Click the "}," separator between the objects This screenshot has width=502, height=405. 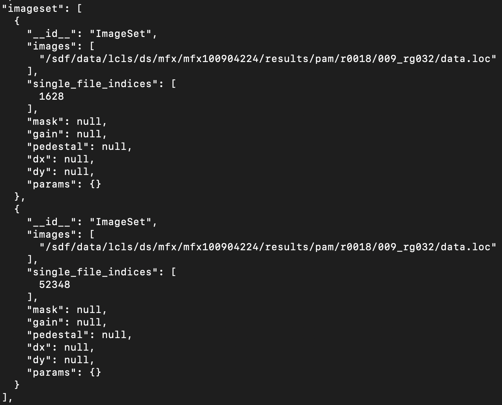(20, 197)
